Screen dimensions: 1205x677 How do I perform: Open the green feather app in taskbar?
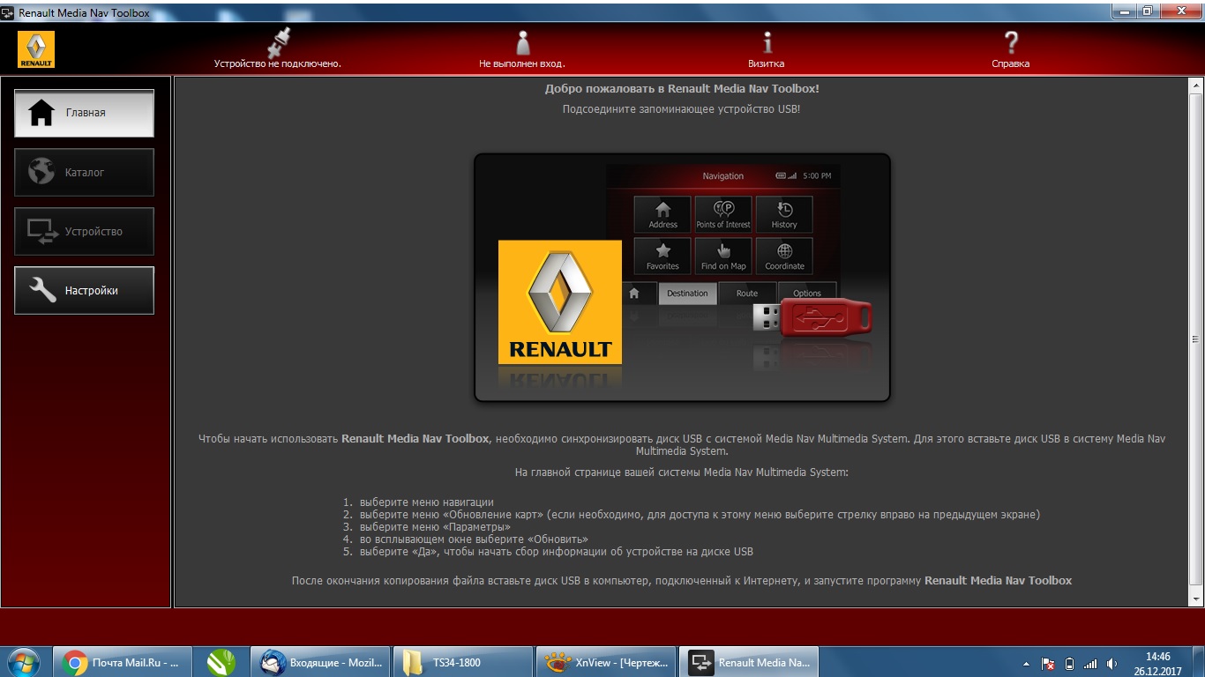[x=221, y=662]
